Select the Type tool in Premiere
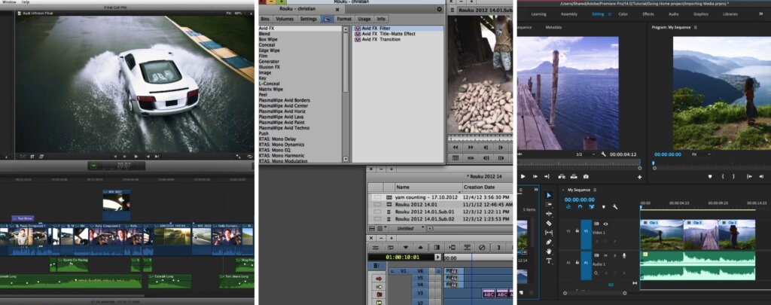The image size is (771, 305). [x=549, y=261]
